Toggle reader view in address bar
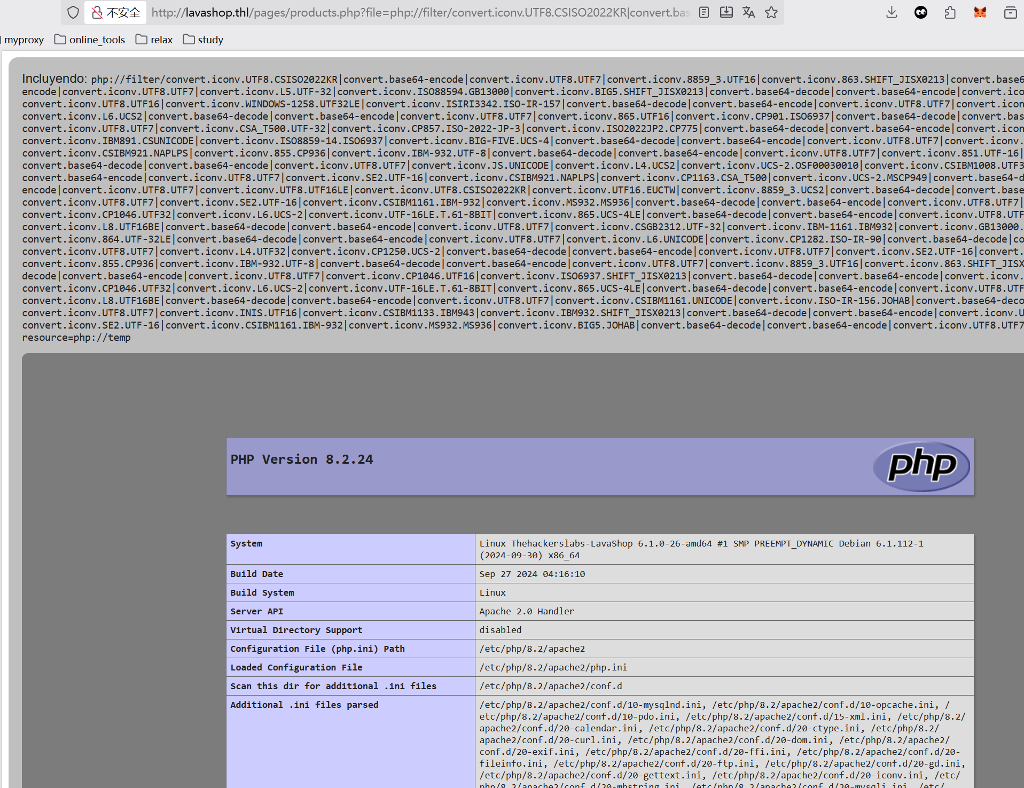1024x788 pixels. pyautogui.click(x=704, y=12)
